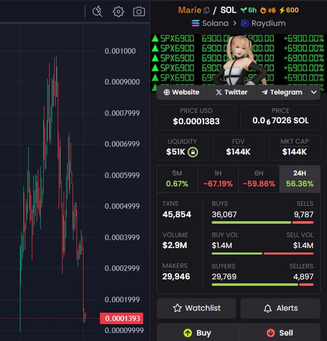Click the Solana chain logo
Image resolution: width=327 pixels, height=341 pixels.
point(195,23)
